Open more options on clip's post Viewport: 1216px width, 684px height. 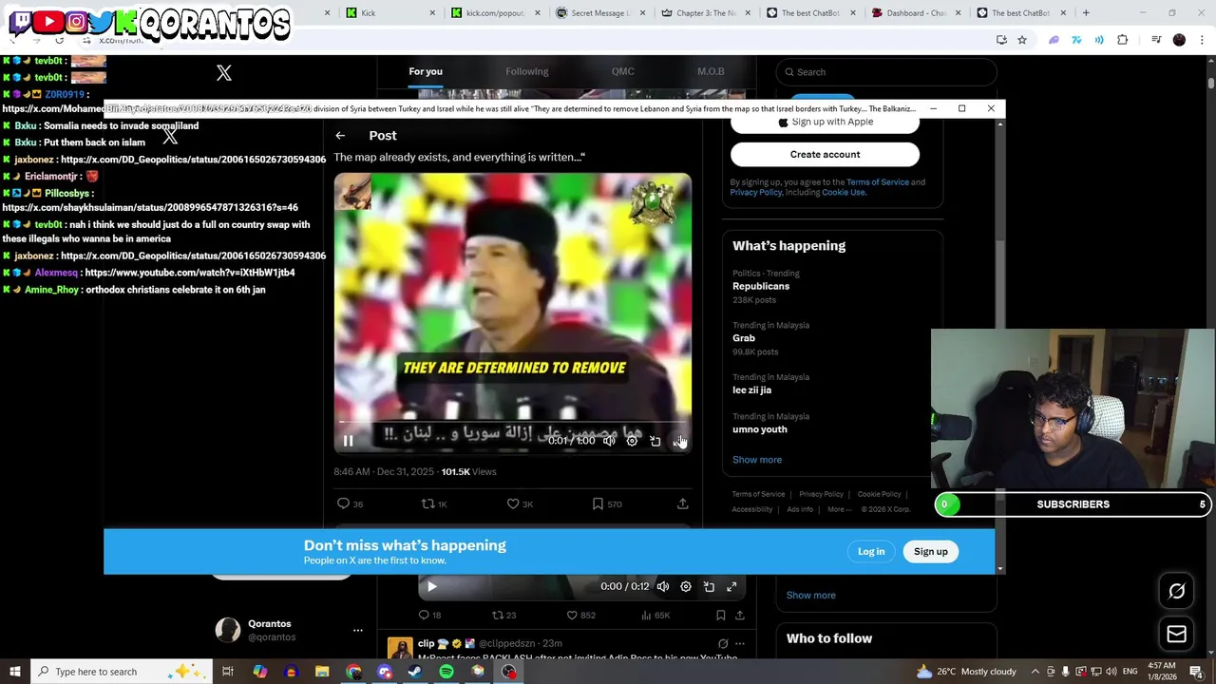click(x=740, y=644)
